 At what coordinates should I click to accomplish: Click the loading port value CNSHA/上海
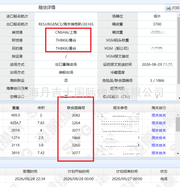tap(66, 32)
